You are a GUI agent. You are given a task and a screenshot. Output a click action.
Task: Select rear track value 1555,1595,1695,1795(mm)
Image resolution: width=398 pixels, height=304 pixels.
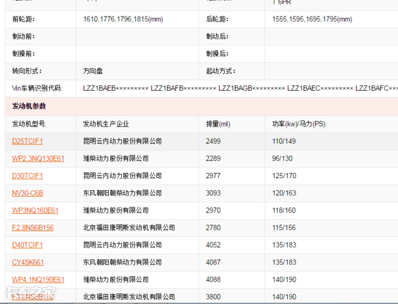click(x=312, y=19)
